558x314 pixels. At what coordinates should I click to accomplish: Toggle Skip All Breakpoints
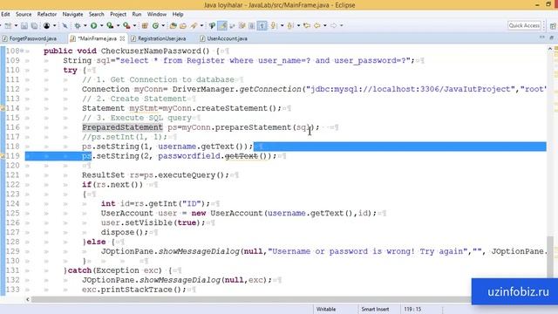click(x=65, y=25)
